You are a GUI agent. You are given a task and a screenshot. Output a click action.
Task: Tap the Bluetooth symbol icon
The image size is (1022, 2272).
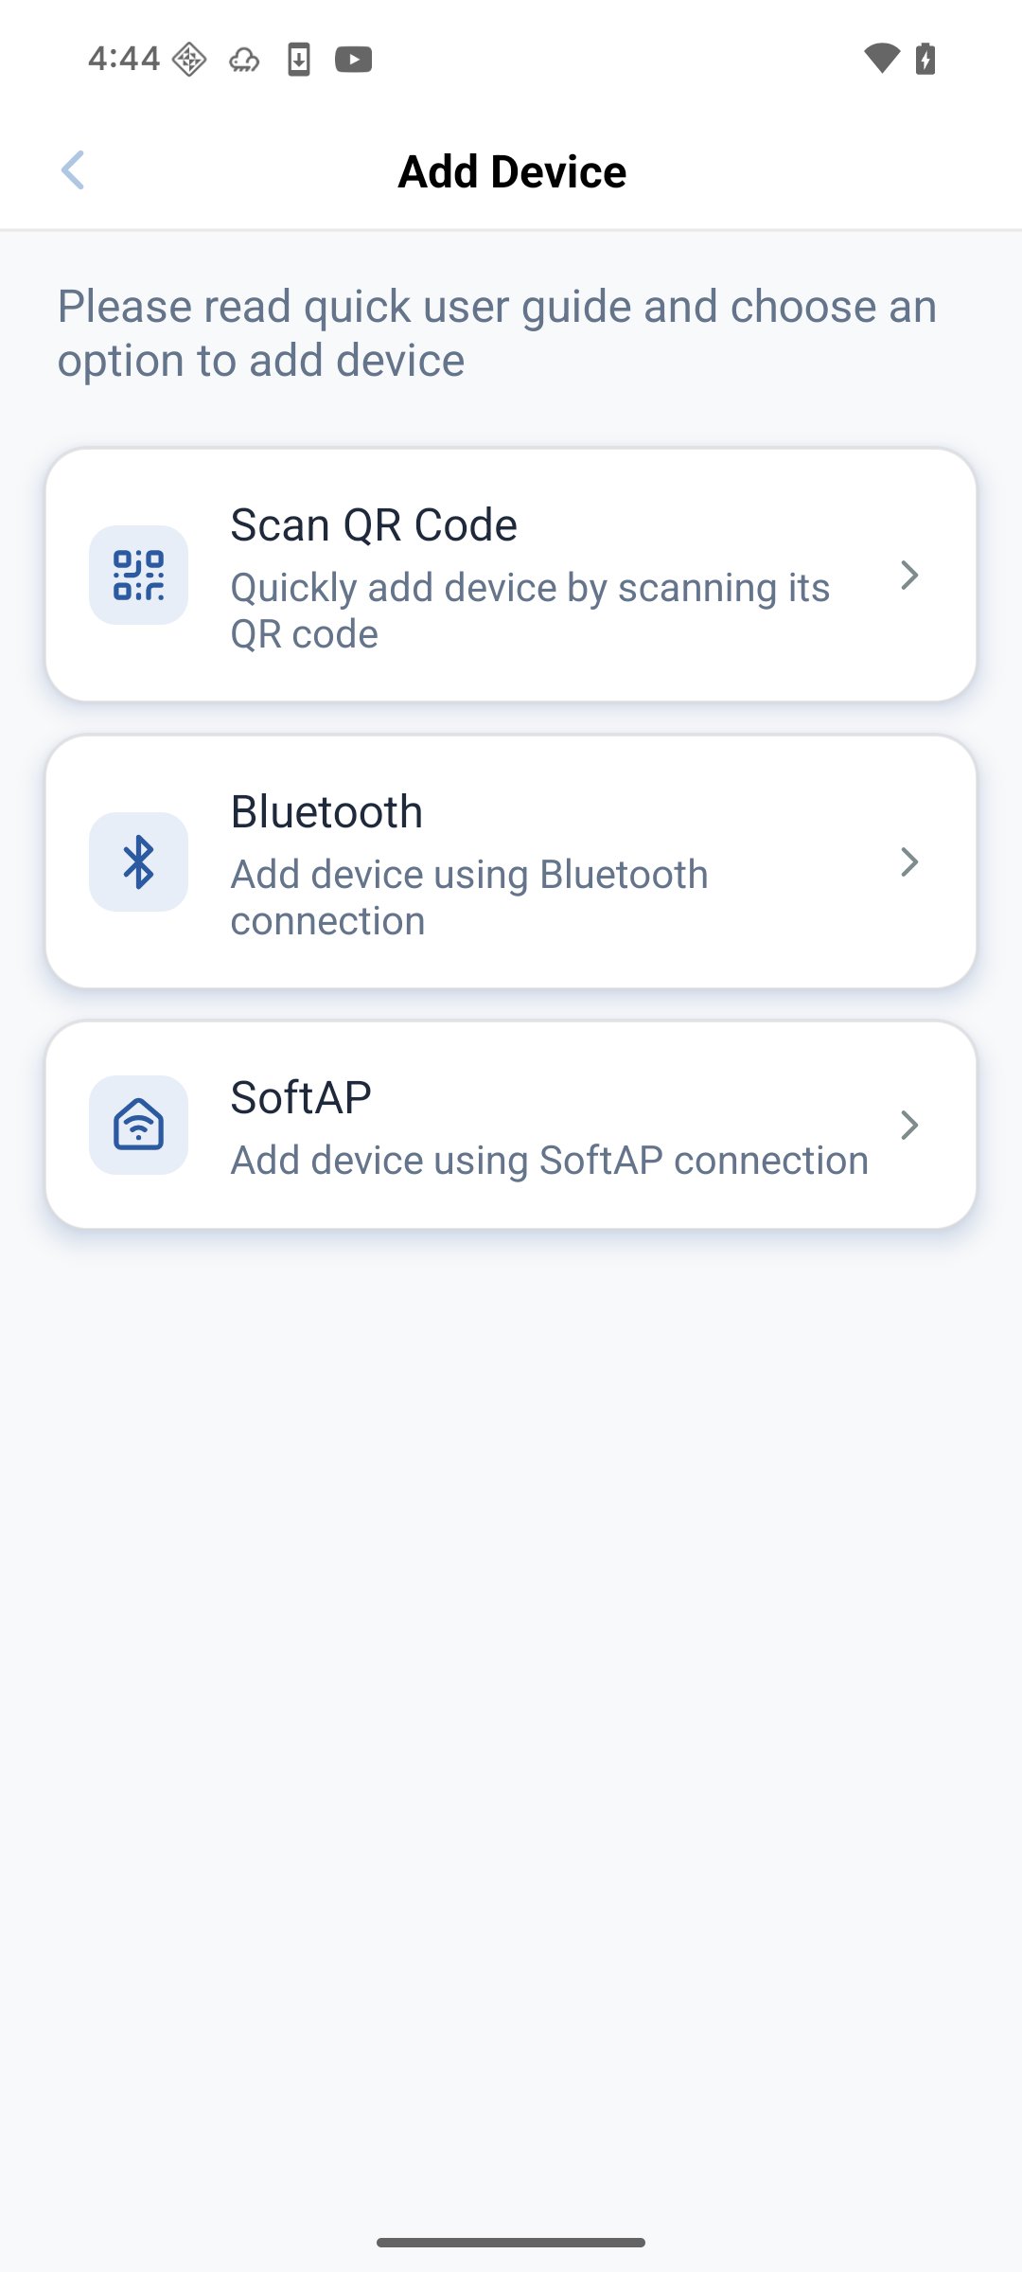[x=138, y=862]
